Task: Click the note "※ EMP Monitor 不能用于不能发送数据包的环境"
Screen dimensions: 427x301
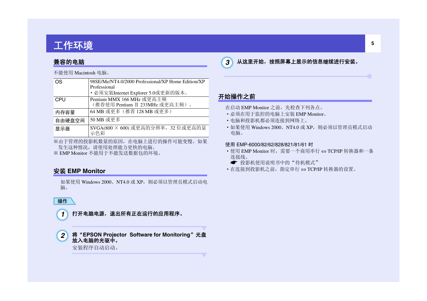Action: (108, 153)
